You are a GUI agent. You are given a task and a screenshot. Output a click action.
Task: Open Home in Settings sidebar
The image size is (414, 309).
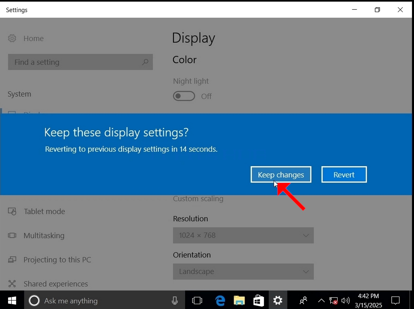pyautogui.click(x=34, y=38)
